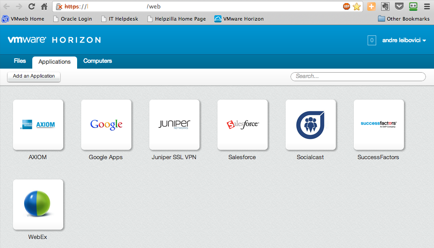Viewport: 434px width, 248px height.
Task: Click the VMware Horizon logo
Action: (x=54, y=40)
